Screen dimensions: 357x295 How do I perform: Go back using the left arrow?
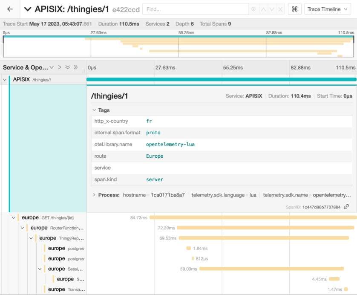tap(10, 9)
